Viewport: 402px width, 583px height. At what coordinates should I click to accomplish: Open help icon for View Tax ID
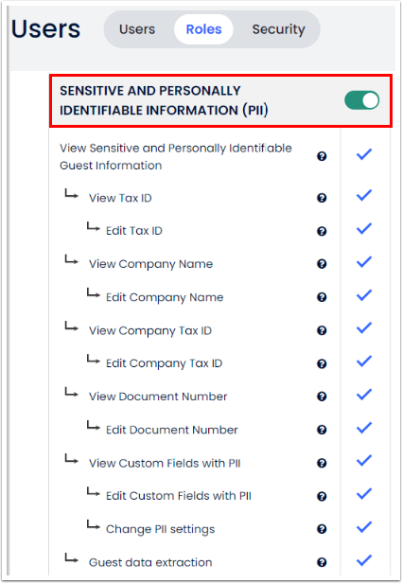pyautogui.click(x=322, y=198)
